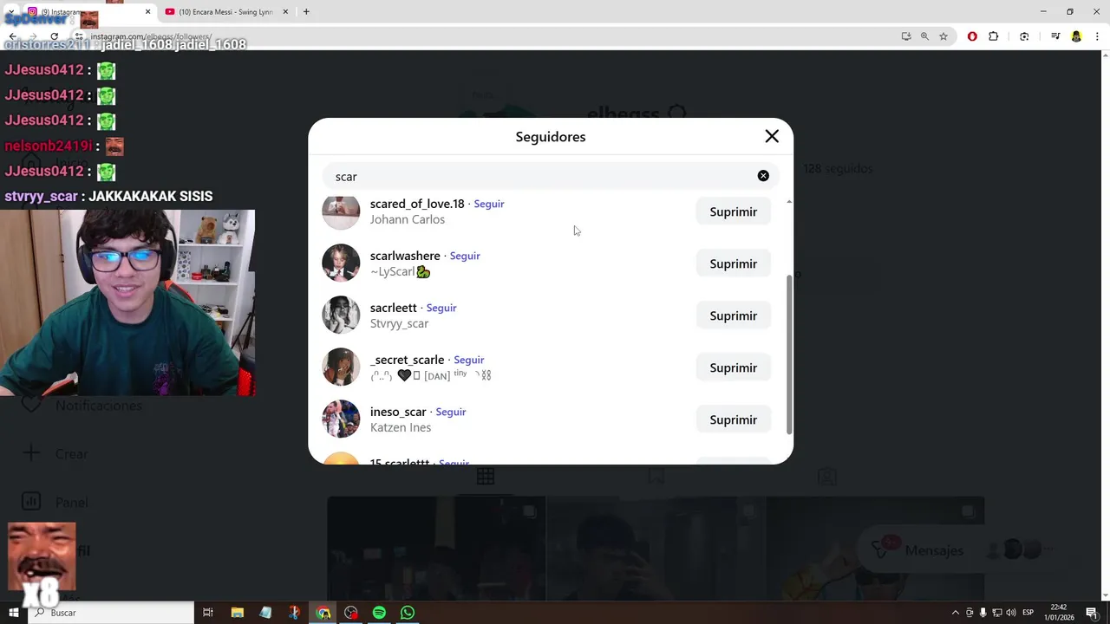Open _secret_scarle profile picture

[x=341, y=367]
